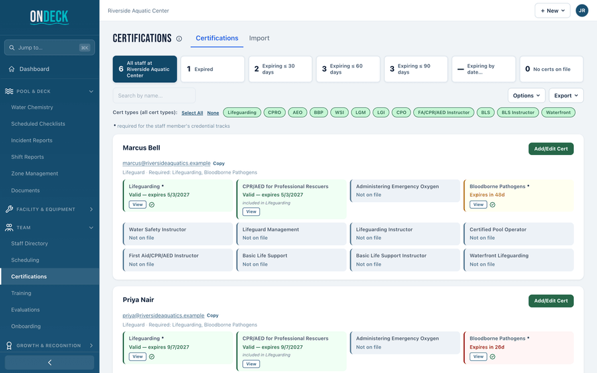The image size is (597, 373).
Task: Click Add/Edit Cert for Marcus Bell
Action: point(551,148)
